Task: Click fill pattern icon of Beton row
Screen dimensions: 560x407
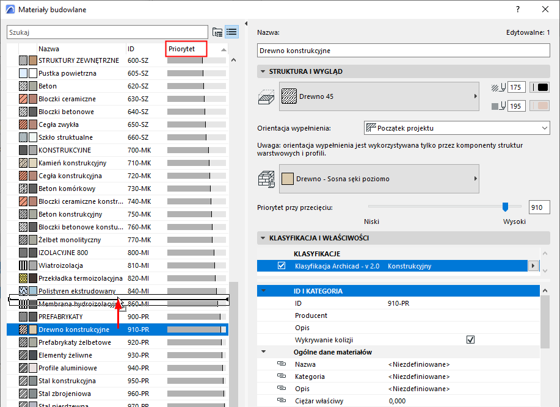Action: coord(23,86)
